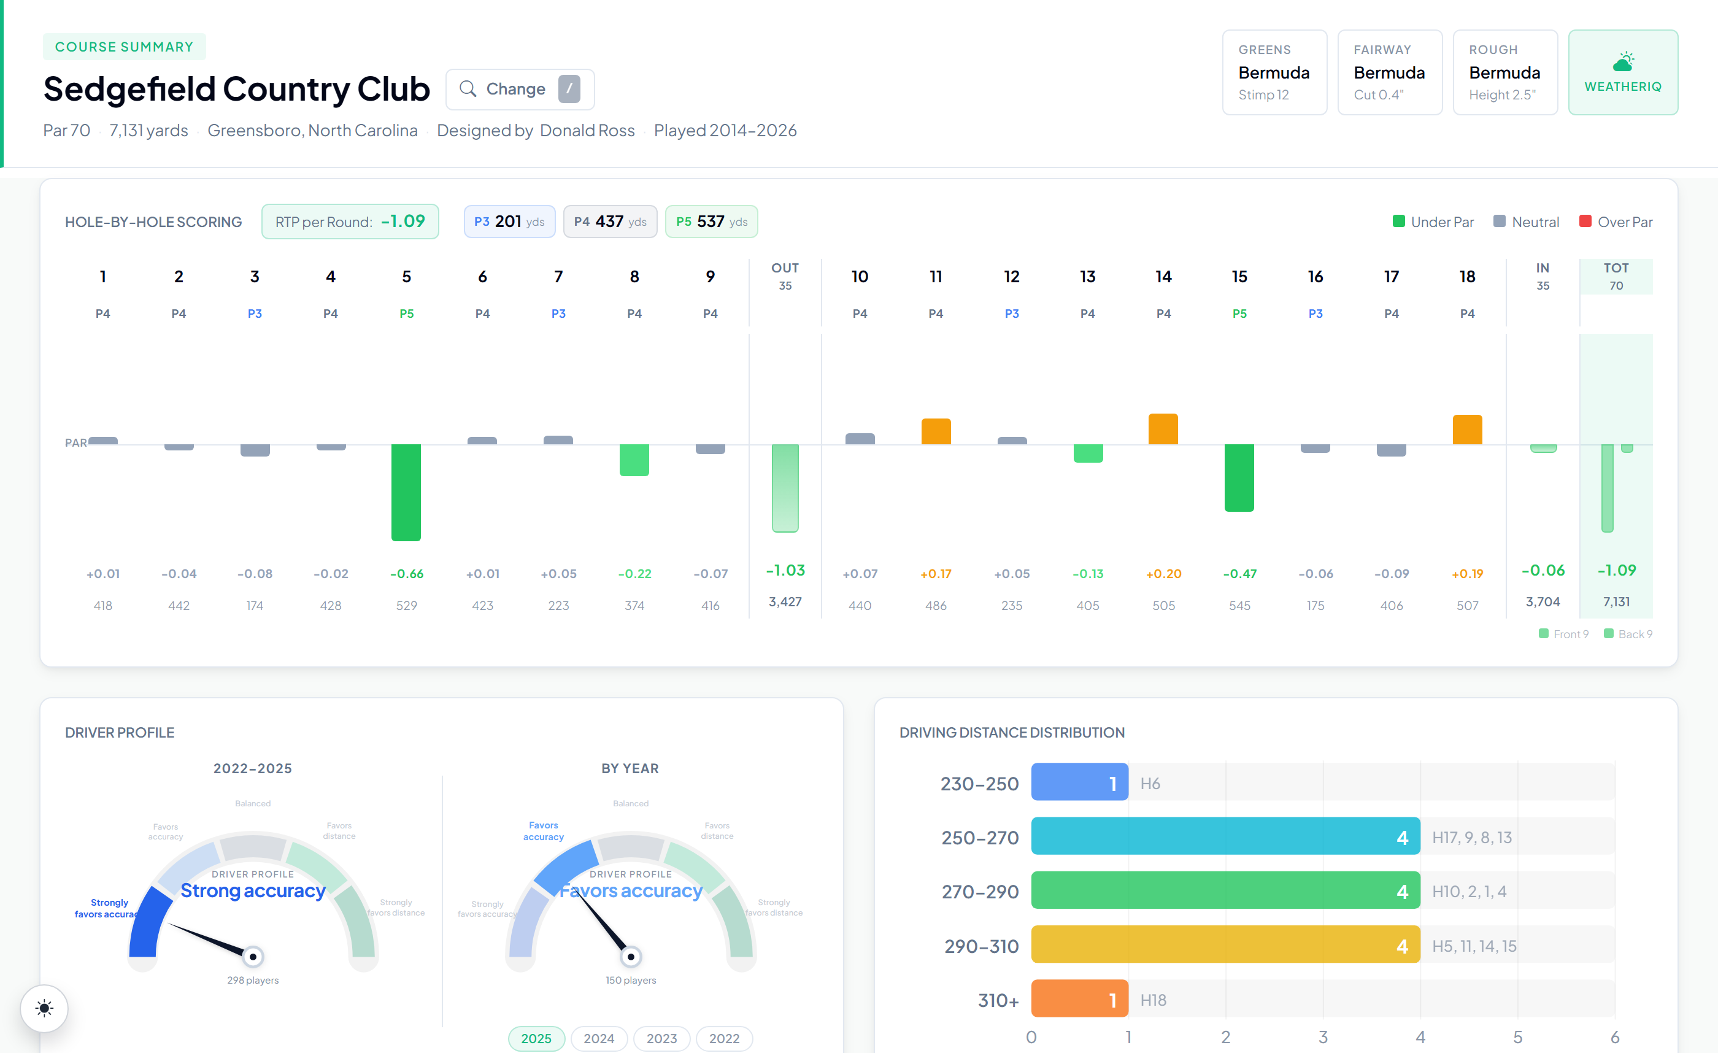Click the hole 15 score value -0.47
This screenshot has height=1053, width=1718.
[x=1239, y=574]
